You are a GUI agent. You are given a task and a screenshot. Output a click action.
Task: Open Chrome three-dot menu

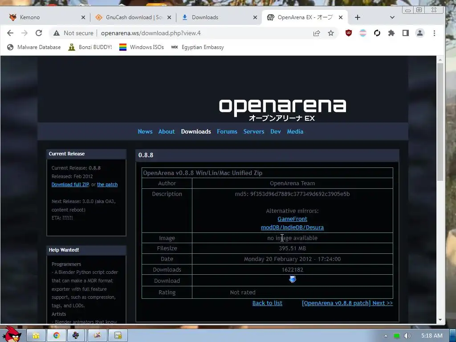[434, 33]
